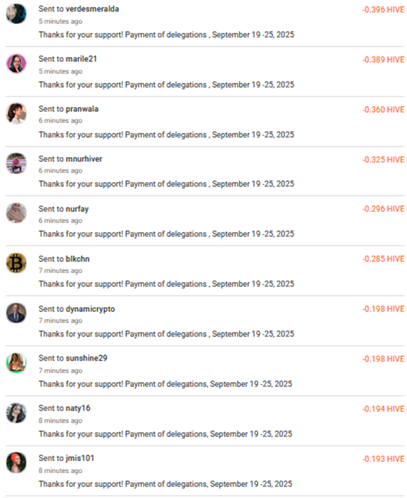Open the marile21 username link

[81, 59]
